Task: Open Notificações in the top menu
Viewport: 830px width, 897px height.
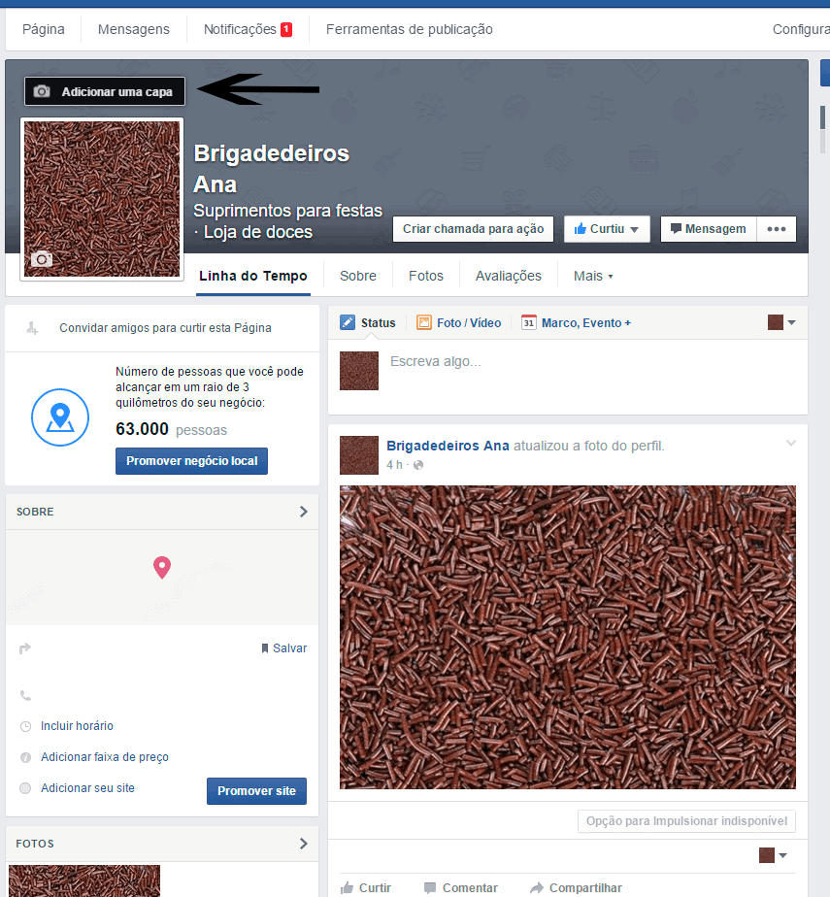Action: (x=248, y=29)
